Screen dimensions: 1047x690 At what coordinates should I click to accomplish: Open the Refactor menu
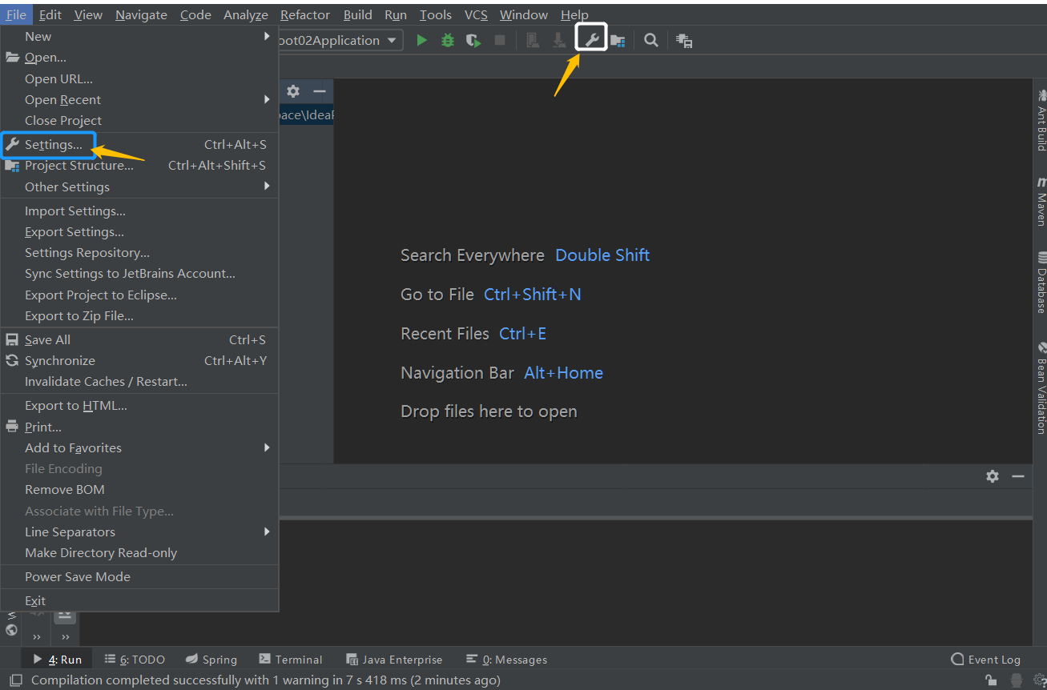tap(305, 14)
